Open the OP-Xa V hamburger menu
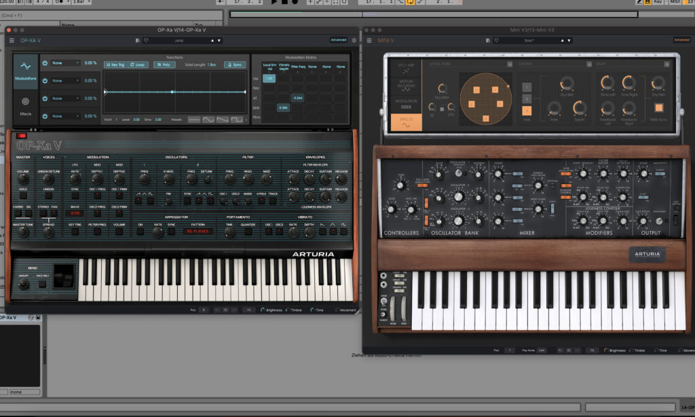695x417 pixels. pyautogui.click(x=12, y=40)
